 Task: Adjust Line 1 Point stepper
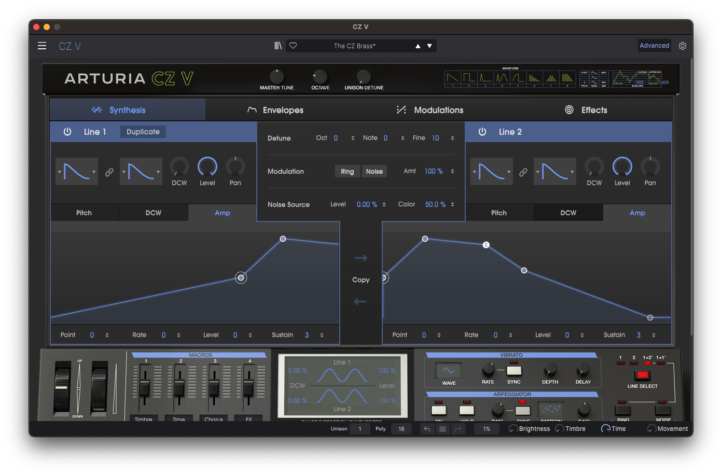point(107,335)
